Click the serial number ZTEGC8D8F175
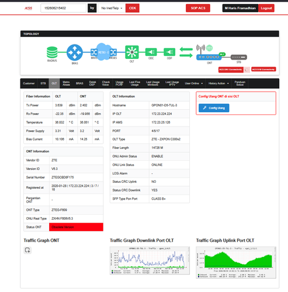Screen dimensions: 288x292 63,178
